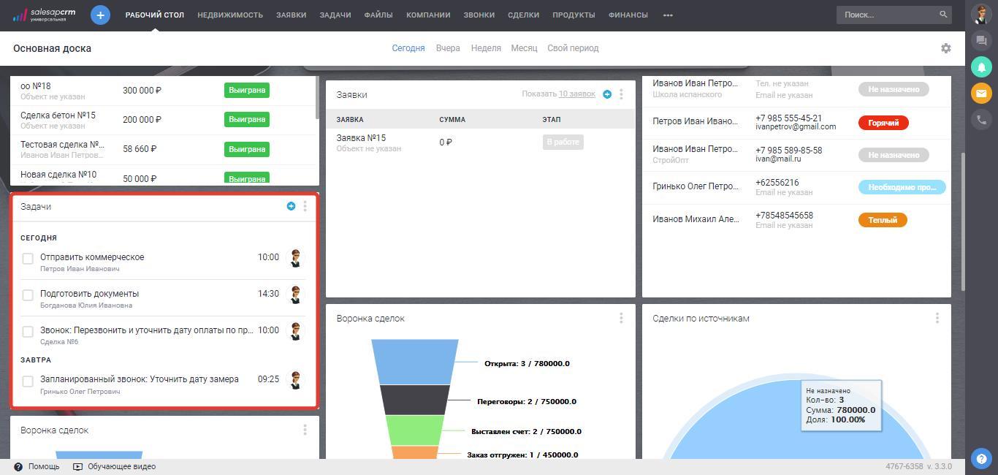
Task: Click the blue Открыта funnel segment
Action: (414, 361)
